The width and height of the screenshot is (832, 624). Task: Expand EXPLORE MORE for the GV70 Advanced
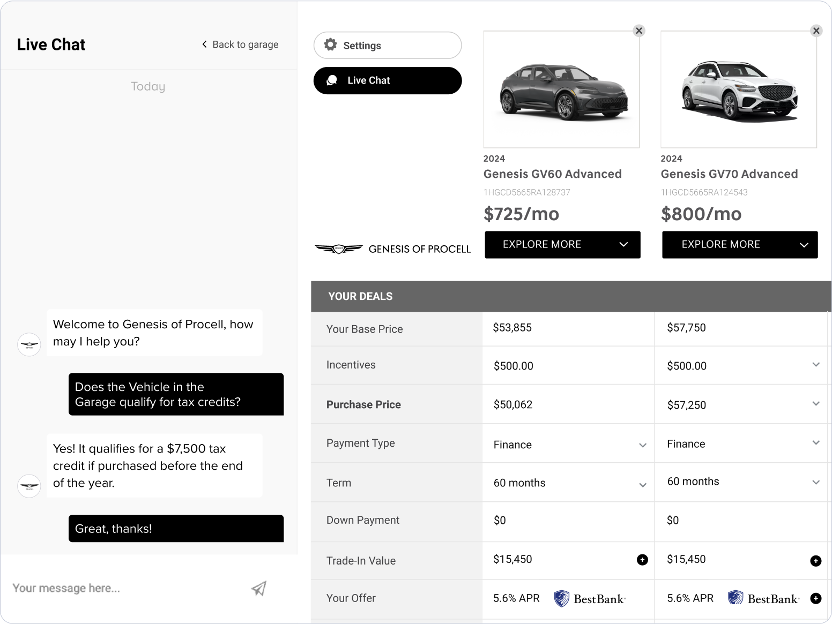740,245
